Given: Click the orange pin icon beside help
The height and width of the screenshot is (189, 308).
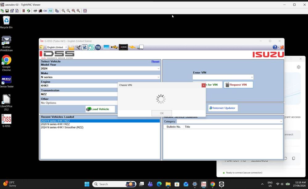Looking at the screenshot, I should coord(282,47).
